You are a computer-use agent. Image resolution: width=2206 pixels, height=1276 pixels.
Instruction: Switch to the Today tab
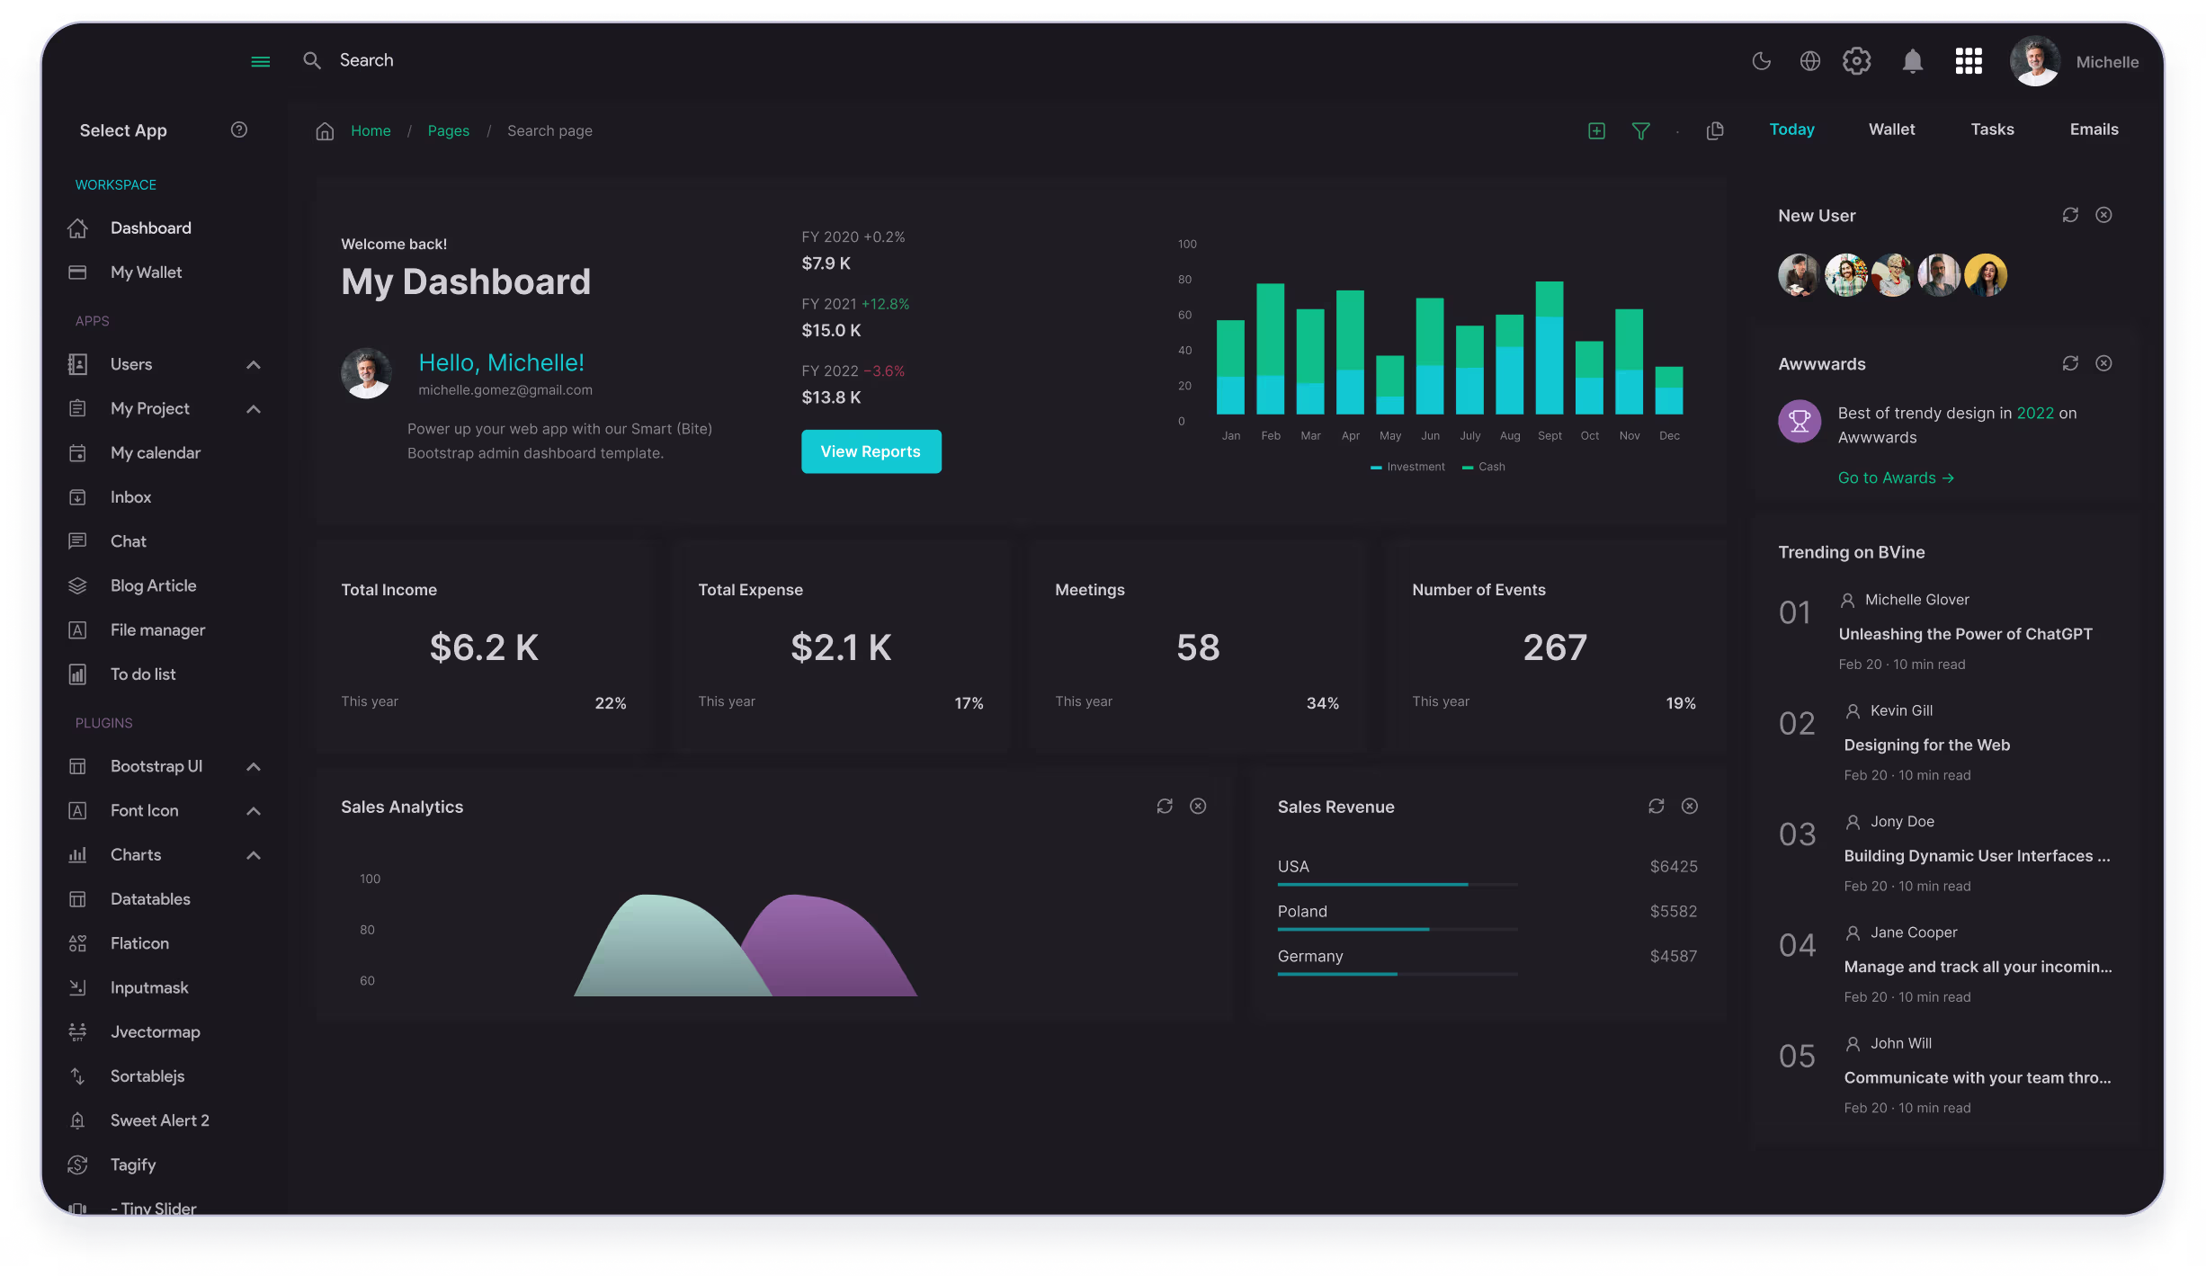click(x=1791, y=129)
